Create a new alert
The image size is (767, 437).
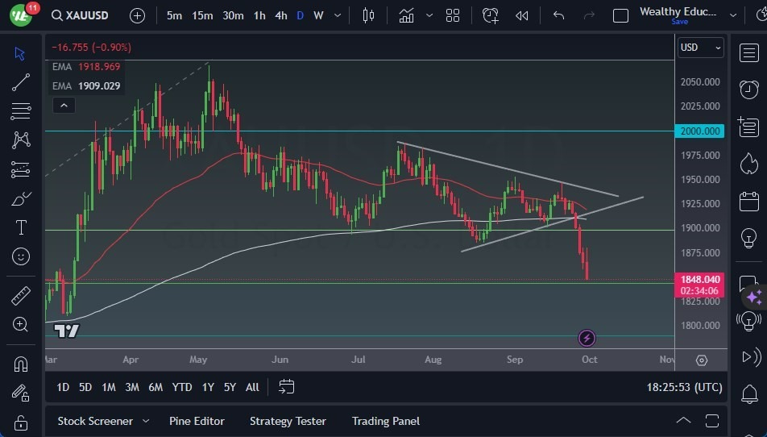(490, 15)
